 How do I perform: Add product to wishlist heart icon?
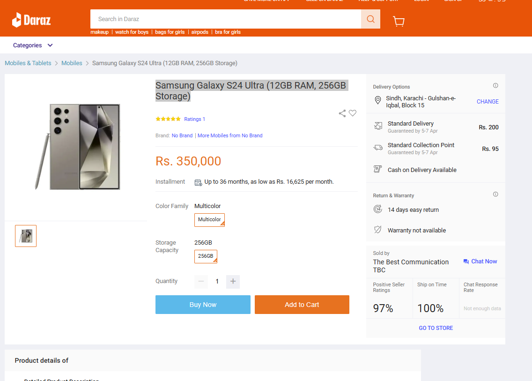[x=353, y=113]
